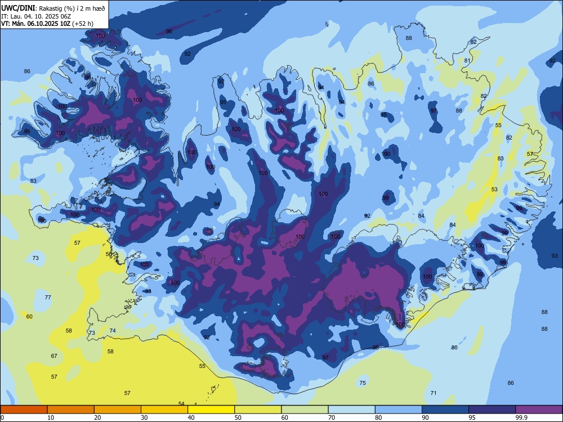This screenshot has width=563, height=422.
Task: Select the "90" tick label of the color scale
Action: [x=425, y=417]
